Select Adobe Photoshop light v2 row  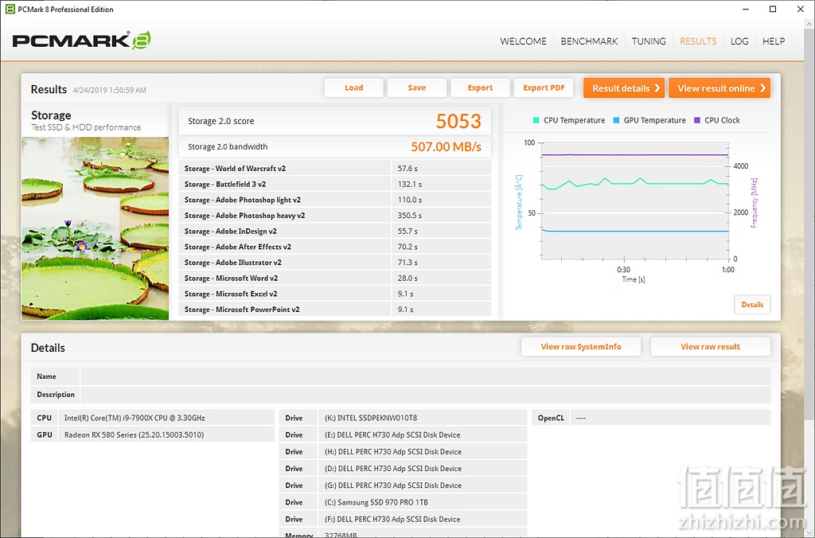tap(335, 200)
